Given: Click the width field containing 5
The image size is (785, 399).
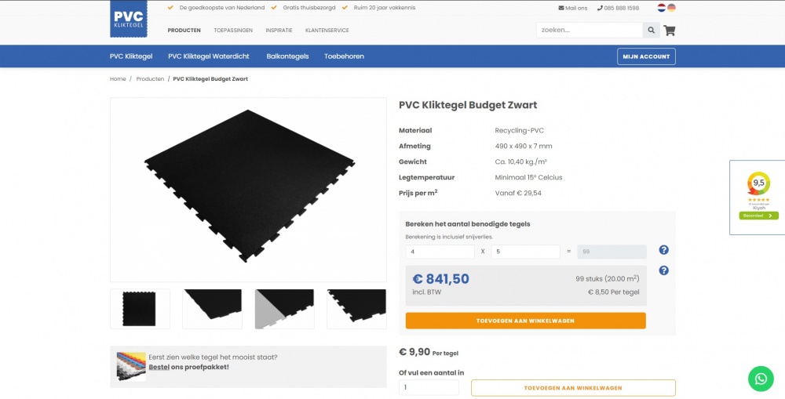Looking at the screenshot, I should (x=525, y=252).
